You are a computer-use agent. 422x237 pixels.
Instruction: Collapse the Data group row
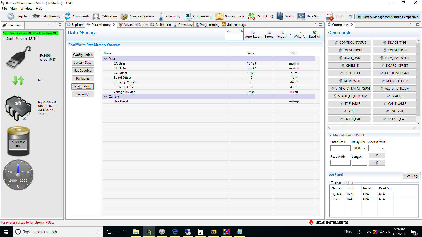[105, 59]
